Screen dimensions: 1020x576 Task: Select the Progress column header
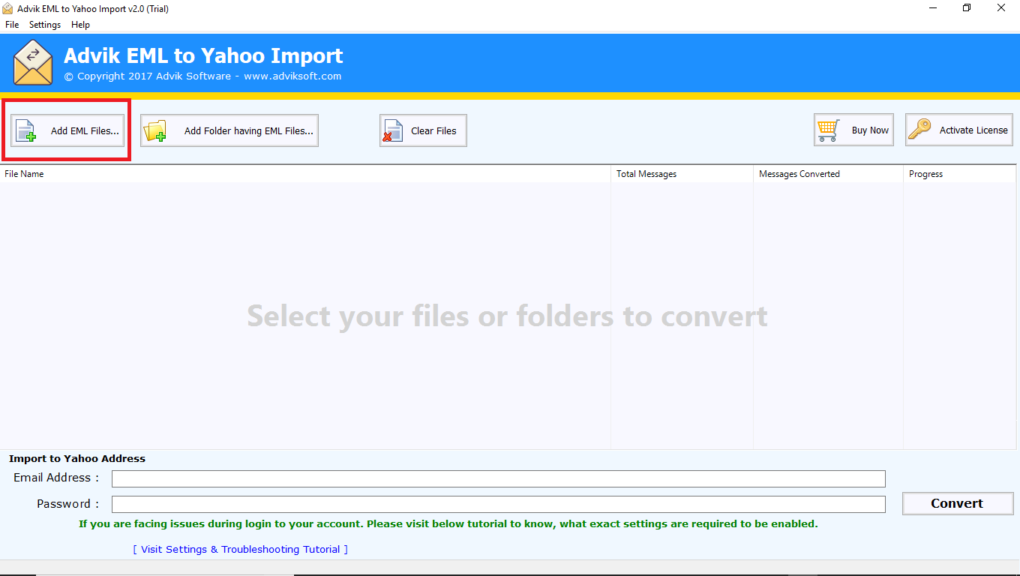click(959, 174)
